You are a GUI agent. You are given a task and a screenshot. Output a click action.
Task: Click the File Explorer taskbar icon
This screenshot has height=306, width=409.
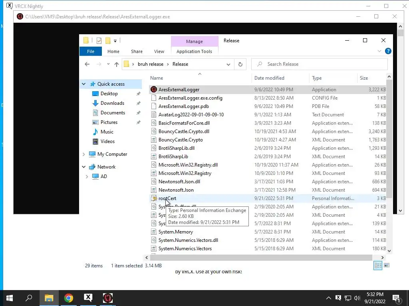(x=49, y=298)
